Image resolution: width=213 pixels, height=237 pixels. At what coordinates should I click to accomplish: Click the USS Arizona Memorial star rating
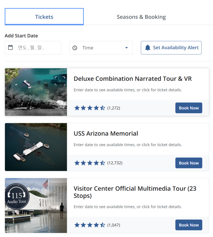click(x=90, y=163)
